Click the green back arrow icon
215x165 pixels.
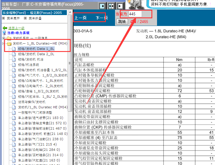point(5,28)
